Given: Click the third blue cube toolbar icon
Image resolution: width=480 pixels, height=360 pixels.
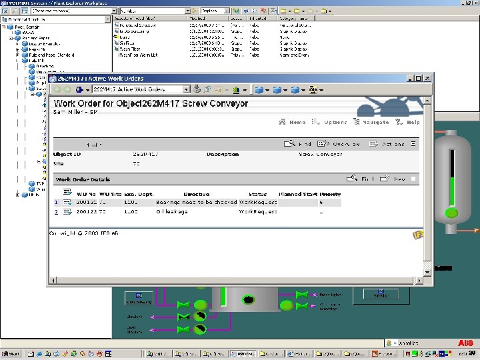Looking at the screenshot, I should coord(295,90).
